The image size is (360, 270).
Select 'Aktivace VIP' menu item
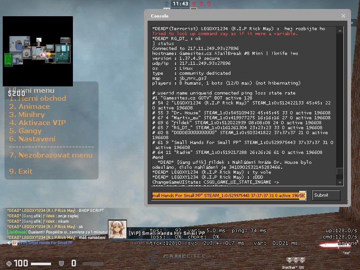pos(38,123)
